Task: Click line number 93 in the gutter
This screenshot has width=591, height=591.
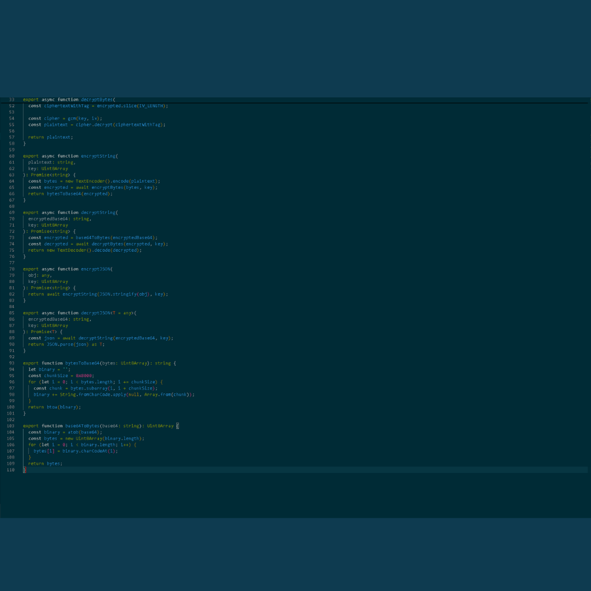Action: [x=11, y=363]
